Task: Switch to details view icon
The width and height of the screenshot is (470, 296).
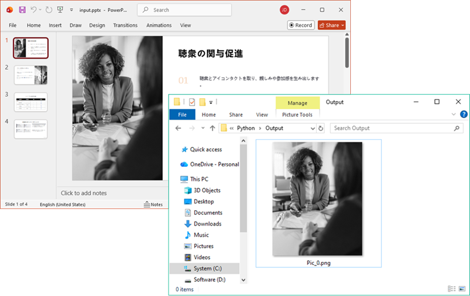Action: tap(452, 289)
